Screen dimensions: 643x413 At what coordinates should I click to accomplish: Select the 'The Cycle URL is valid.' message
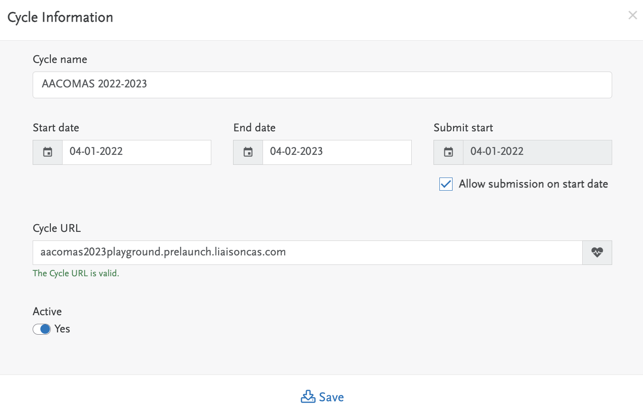coord(76,274)
